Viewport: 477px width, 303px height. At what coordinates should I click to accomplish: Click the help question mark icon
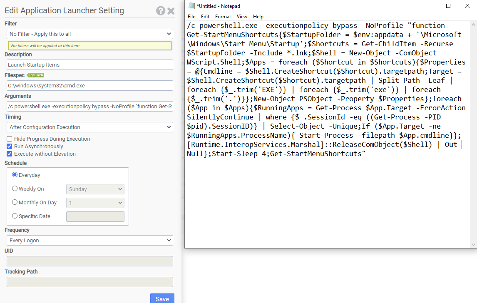click(161, 10)
